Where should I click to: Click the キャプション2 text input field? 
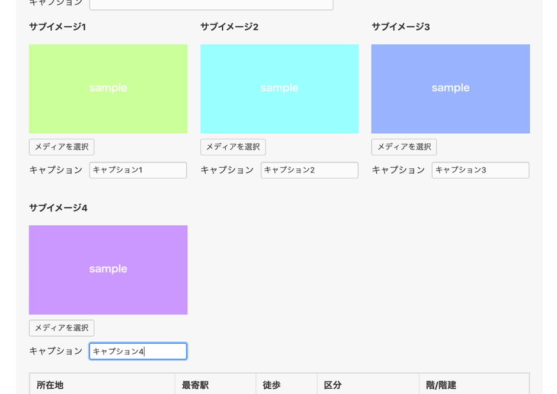point(309,170)
